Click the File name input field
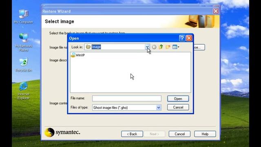 coord(127,98)
